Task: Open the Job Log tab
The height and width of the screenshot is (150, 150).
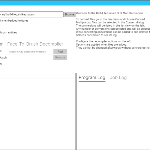Action: pyautogui.click(x=118, y=78)
